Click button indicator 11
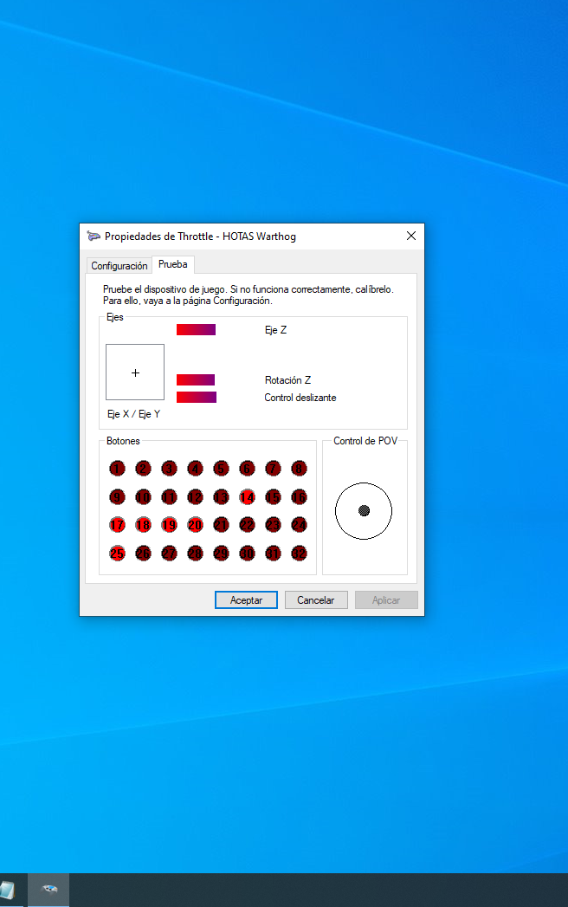 170,497
